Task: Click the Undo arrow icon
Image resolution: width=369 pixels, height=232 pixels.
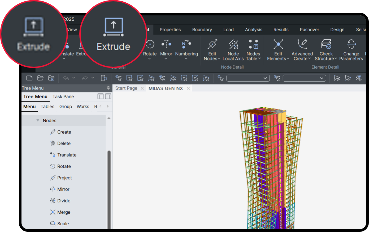Action: click(66, 78)
